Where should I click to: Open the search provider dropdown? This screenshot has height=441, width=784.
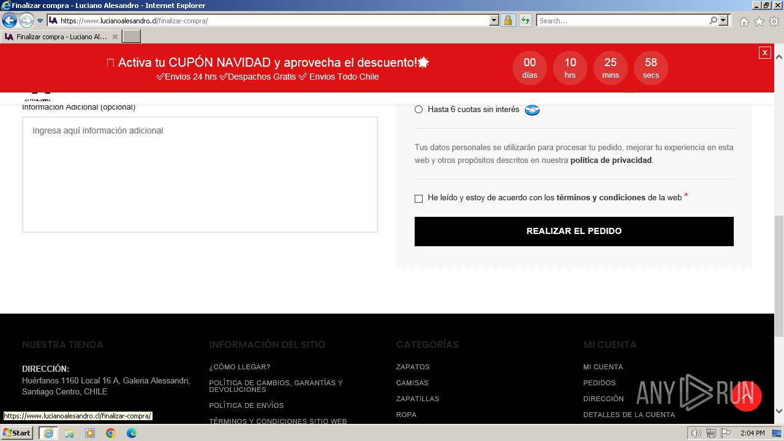(x=723, y=20)
